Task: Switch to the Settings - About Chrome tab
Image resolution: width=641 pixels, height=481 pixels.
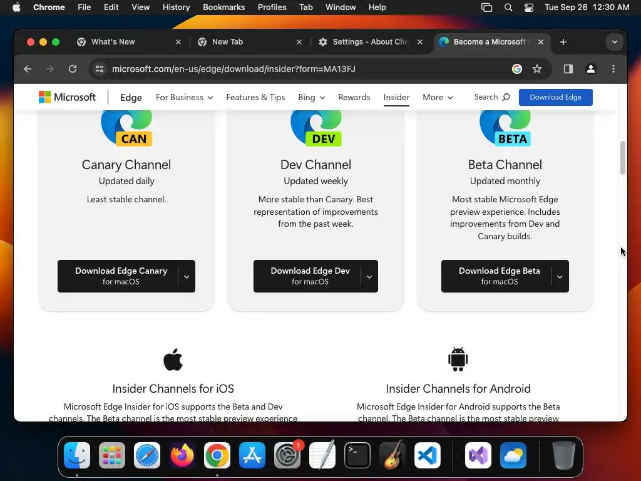Action: [x=369, y=42]
